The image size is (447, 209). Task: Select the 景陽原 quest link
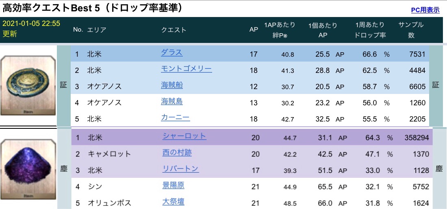coord(173,186)
